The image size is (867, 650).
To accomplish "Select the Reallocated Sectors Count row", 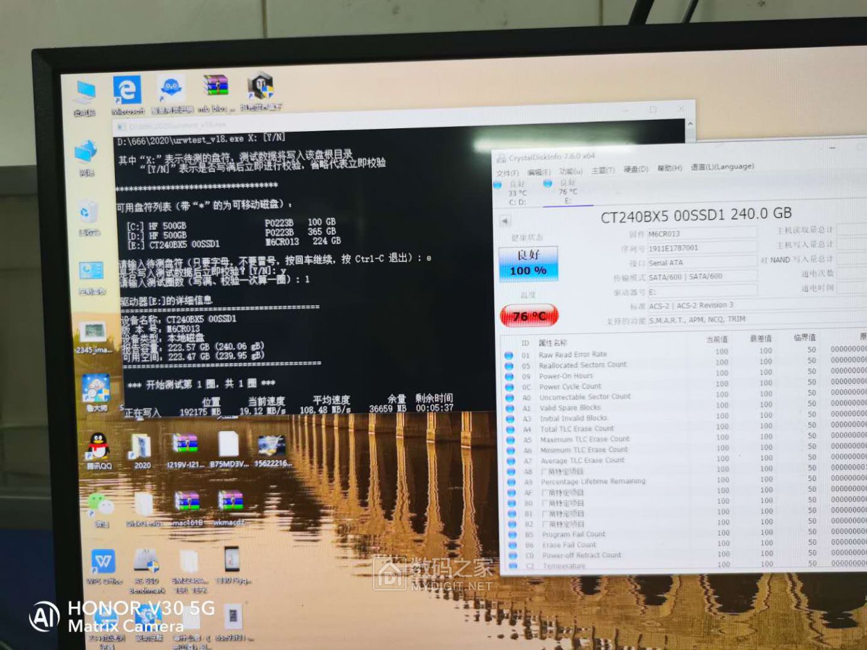I will pos(685,366).
